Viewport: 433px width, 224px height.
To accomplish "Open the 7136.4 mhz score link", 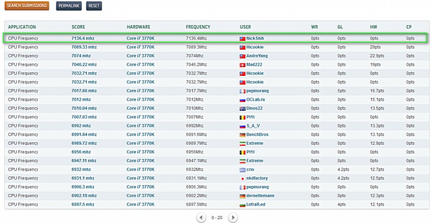I will pyautogui.click(x=83, y=39).
